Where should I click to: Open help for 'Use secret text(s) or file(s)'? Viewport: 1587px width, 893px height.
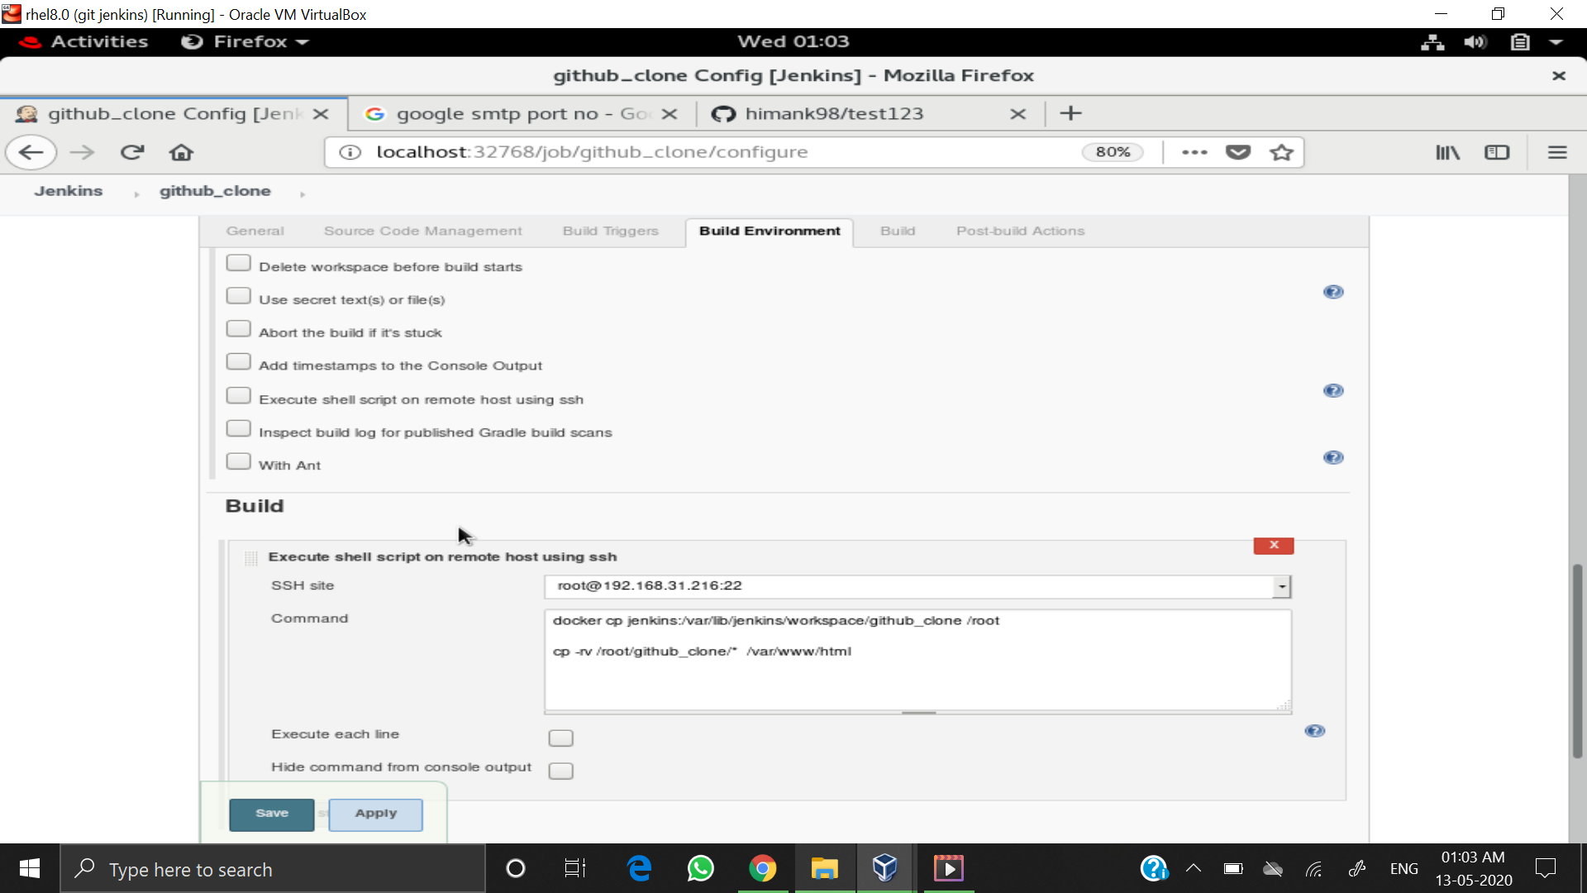[x=1333, y=291]
